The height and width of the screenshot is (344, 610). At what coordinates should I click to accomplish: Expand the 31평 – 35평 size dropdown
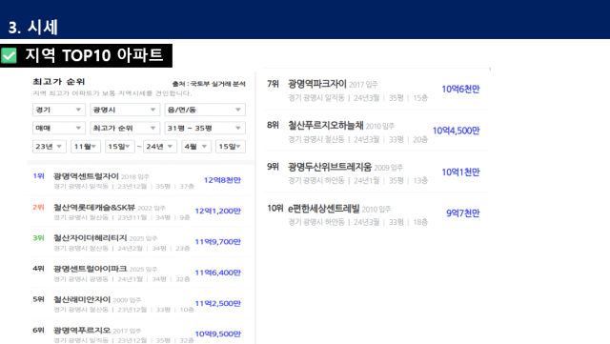pyautogui.click(x=205, y=128)
